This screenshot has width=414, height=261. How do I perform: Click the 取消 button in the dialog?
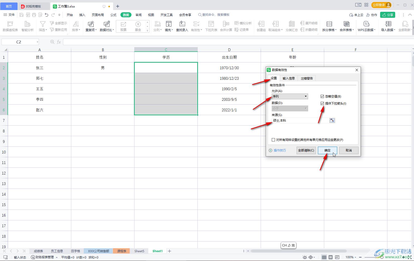tap(349, 150)
